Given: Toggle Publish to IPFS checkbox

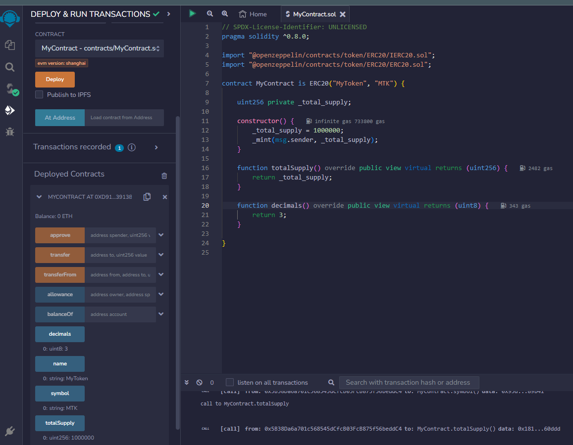Looking at the screenshot, I should 39,94.
